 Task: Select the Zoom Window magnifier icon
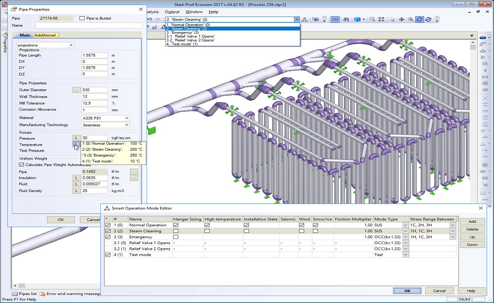[x=372, y=19]
